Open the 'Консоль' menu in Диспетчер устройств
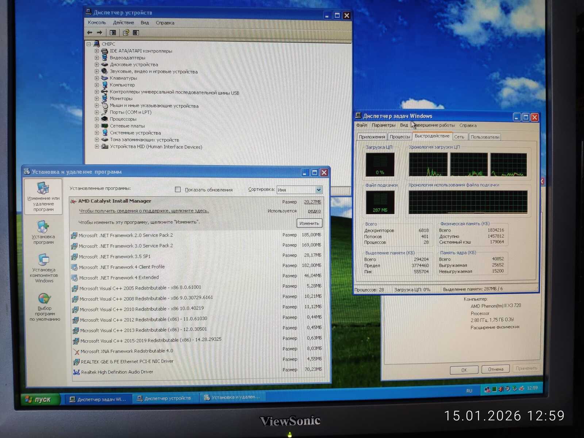Screen dimensions: 584x438 [x=97, y=23]
